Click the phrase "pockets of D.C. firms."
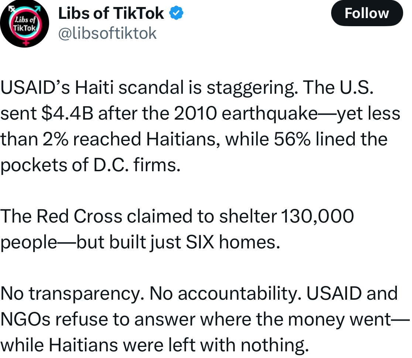 pos(90,165)
